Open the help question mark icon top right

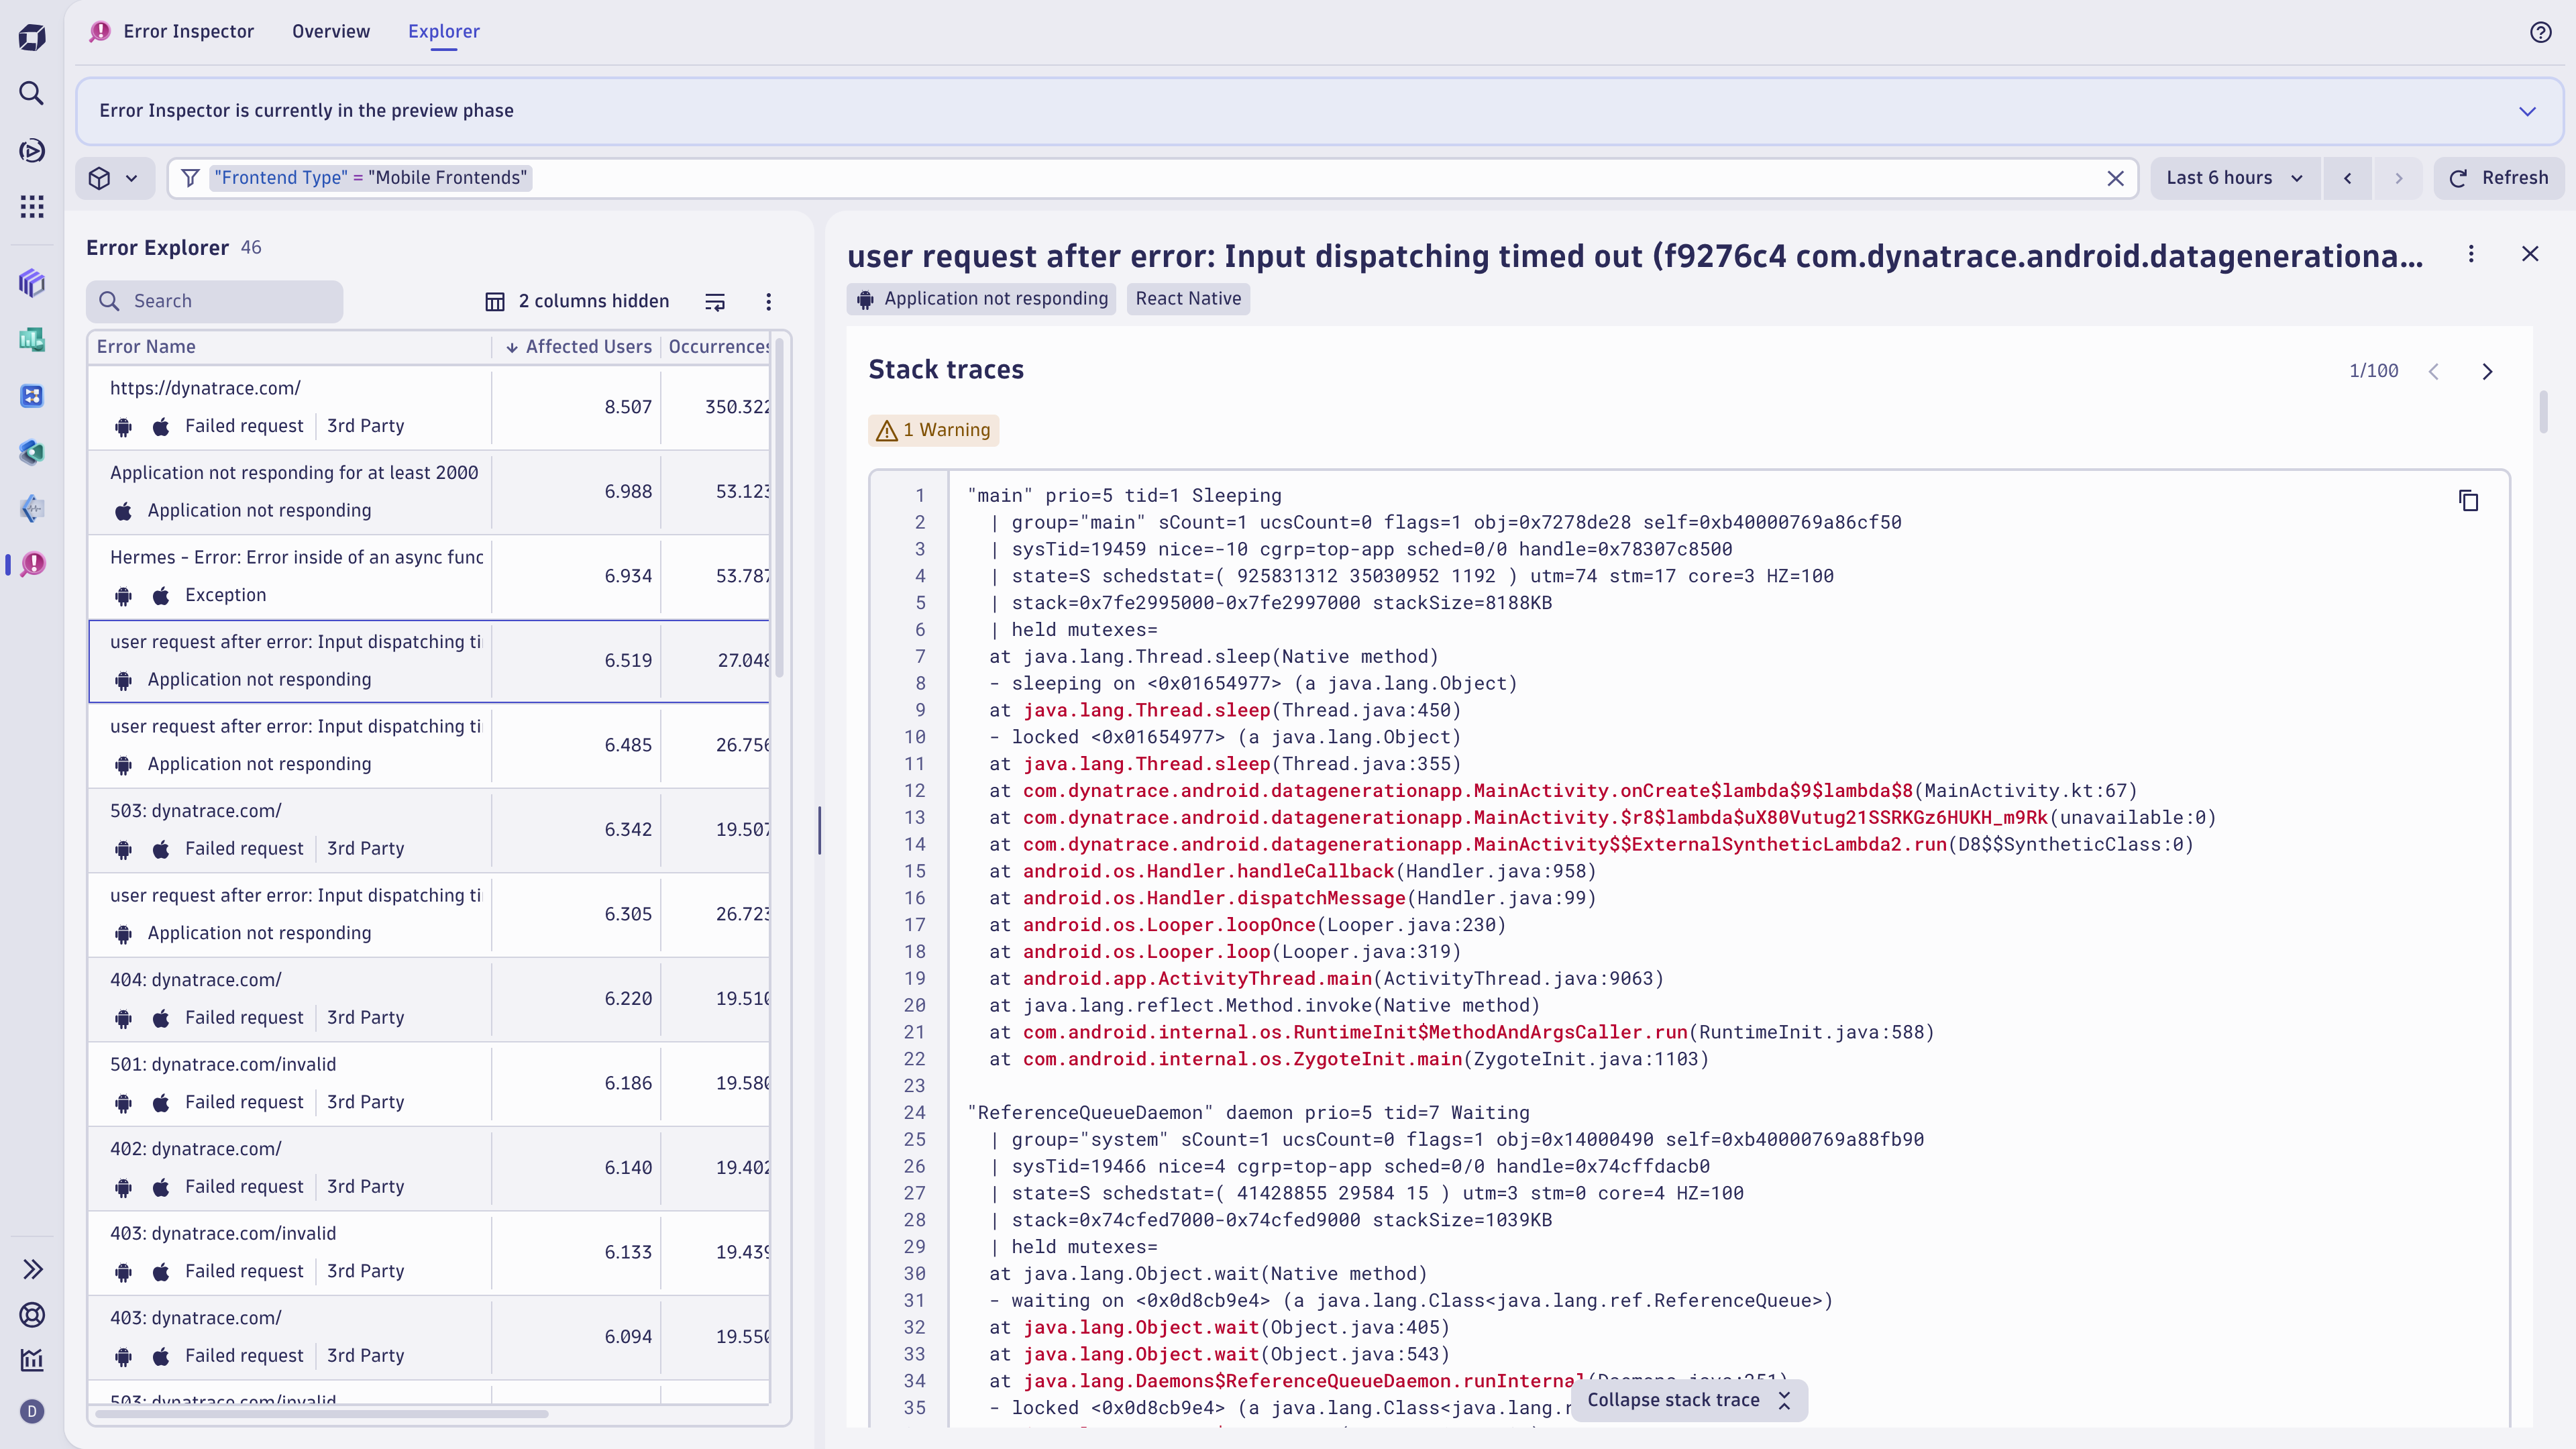click(2541, 31)
